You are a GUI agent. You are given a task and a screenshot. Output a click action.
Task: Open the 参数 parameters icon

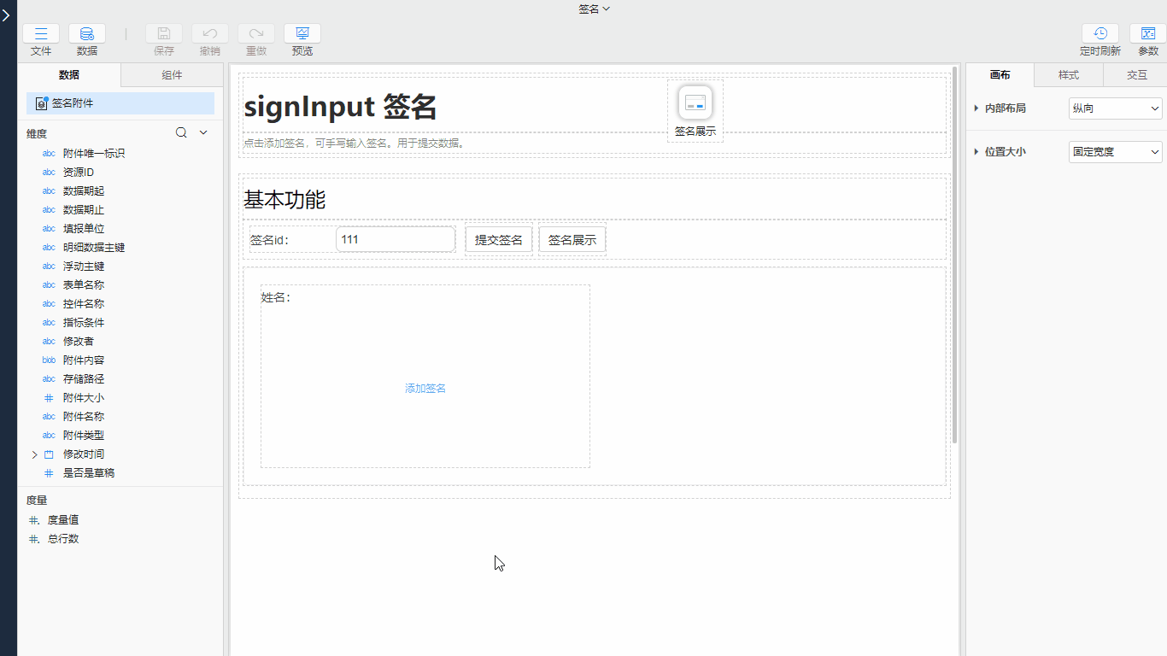[1148, 34]
